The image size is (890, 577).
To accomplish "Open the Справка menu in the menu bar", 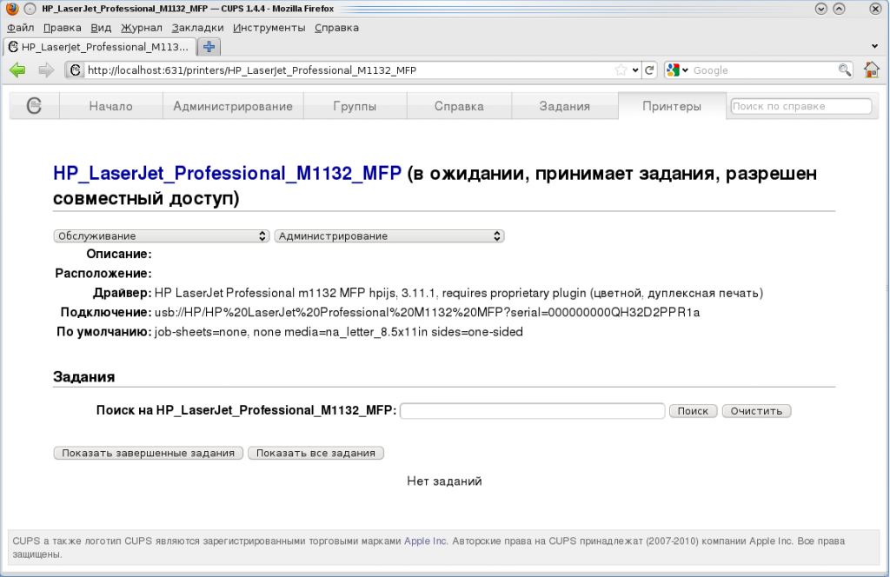I will tap(336, 27).
